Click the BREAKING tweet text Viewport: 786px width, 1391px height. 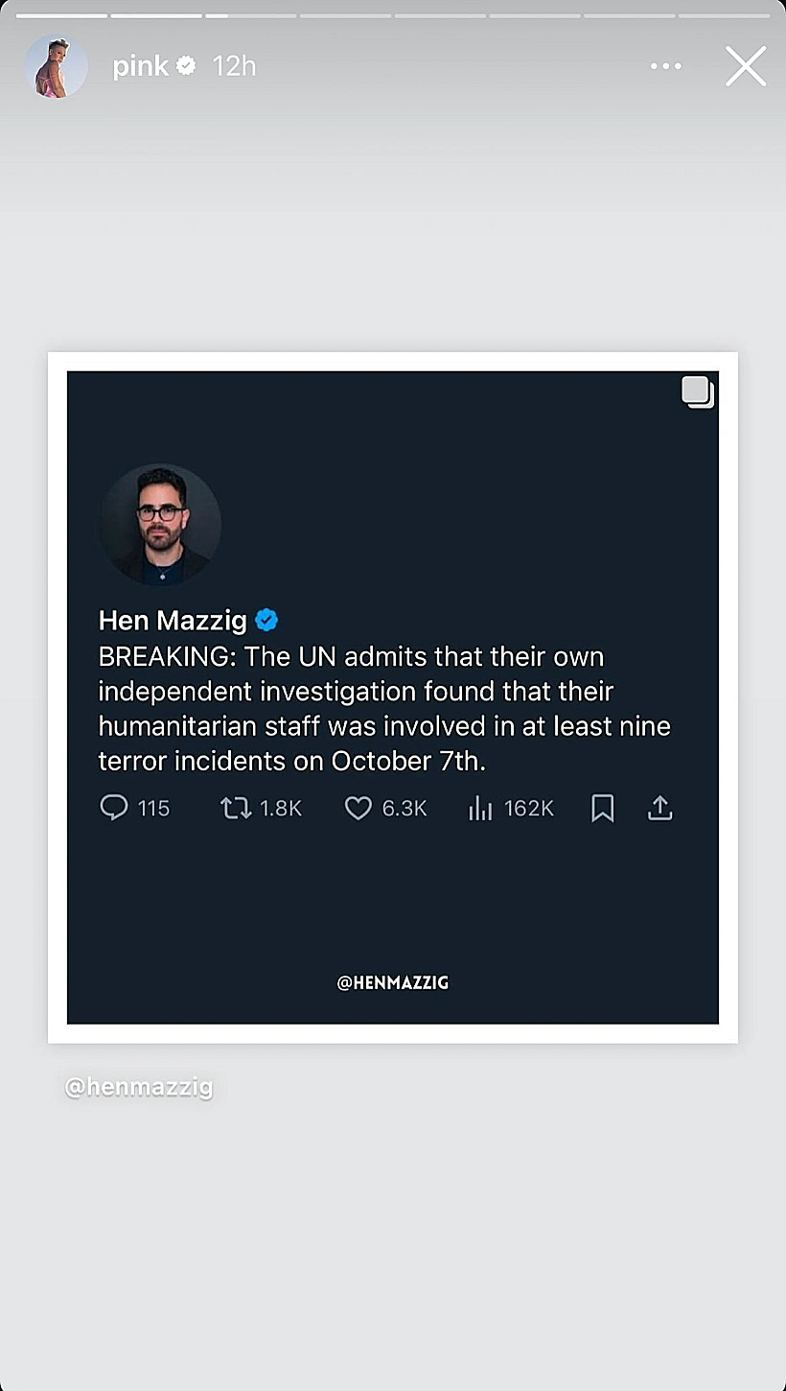tap(383, 709)
